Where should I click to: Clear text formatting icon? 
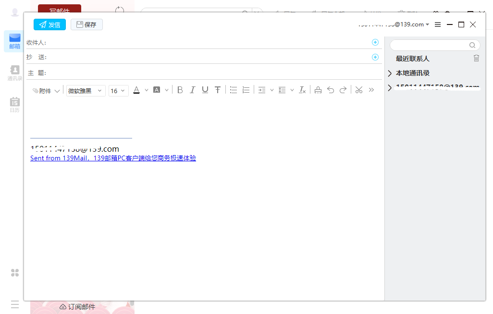point(302,90)
